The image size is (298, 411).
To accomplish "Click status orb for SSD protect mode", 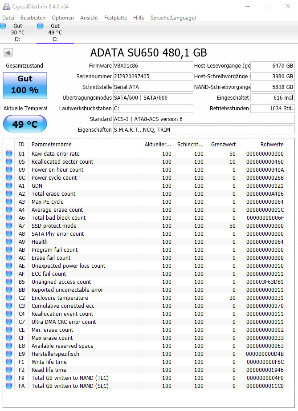I will click(9, 226).
